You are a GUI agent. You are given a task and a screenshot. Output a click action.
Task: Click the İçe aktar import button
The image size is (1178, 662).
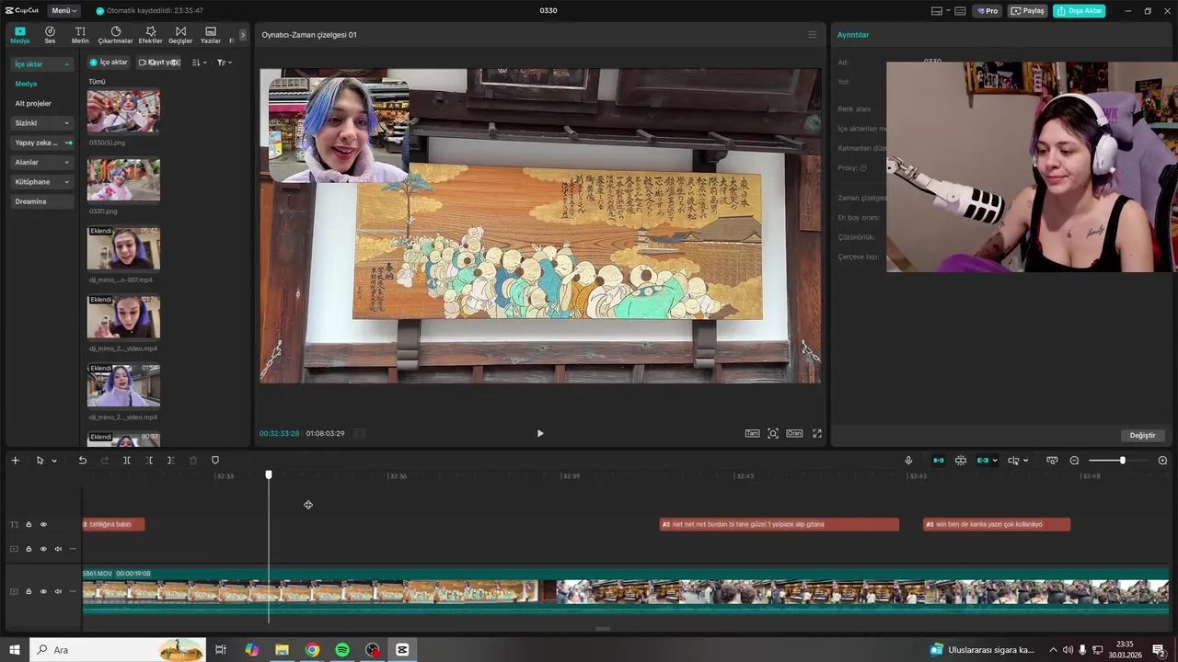click(x=109, y=63)
